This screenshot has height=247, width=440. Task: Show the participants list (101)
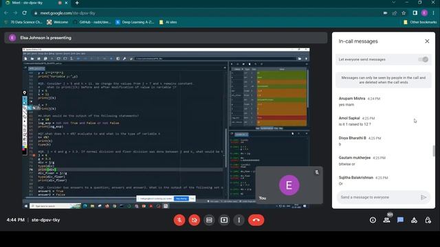386,220
